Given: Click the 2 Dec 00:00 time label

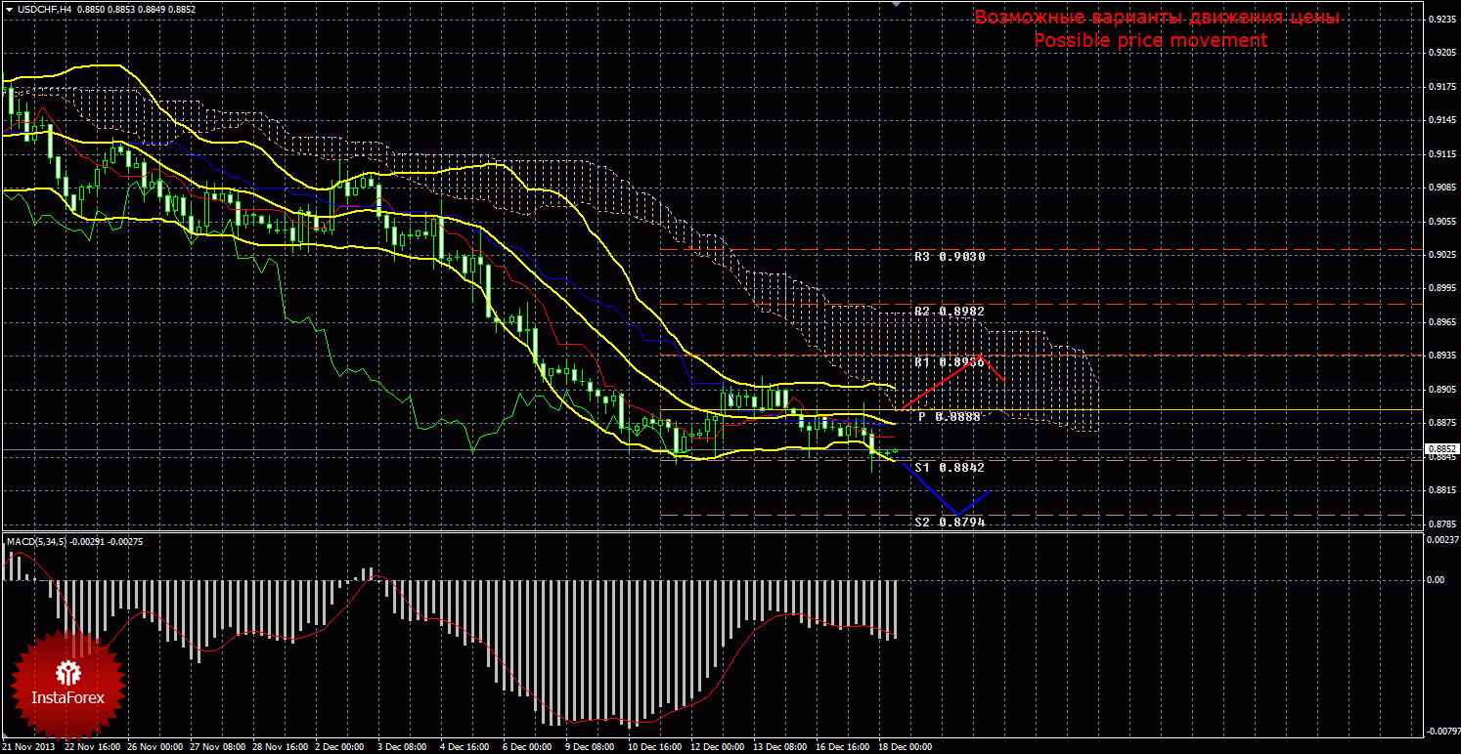Looking at the screenshot, I should tap(340, 747).
